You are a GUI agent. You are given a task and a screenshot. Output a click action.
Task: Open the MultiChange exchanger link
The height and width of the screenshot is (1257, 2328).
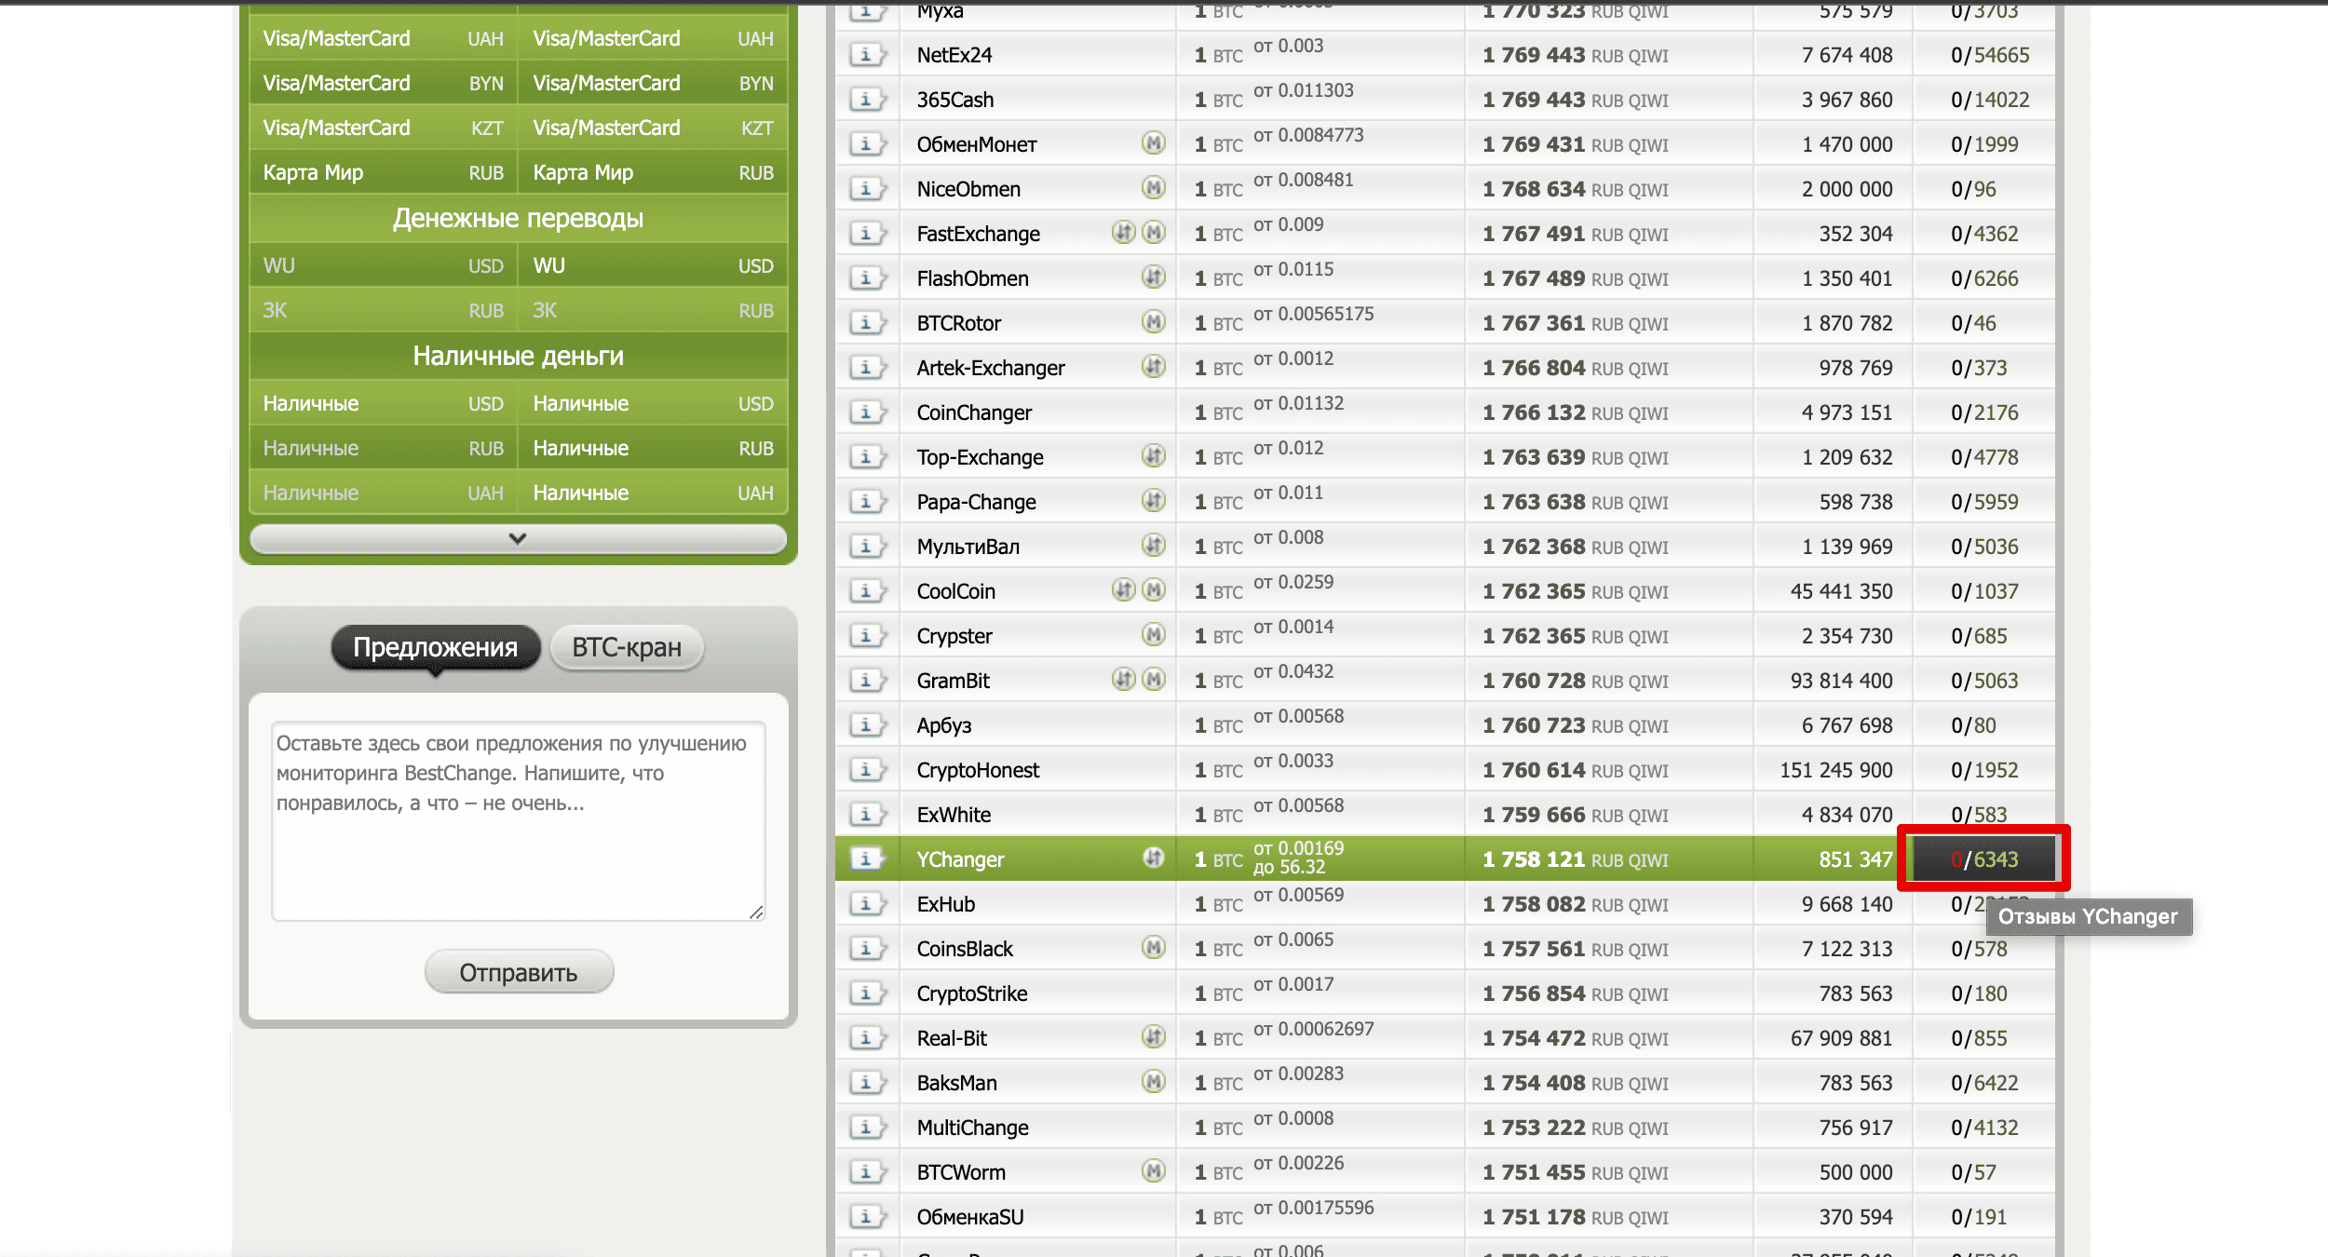(x=973, y=1128)
